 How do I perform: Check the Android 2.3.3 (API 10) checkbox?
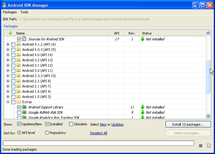13,76
